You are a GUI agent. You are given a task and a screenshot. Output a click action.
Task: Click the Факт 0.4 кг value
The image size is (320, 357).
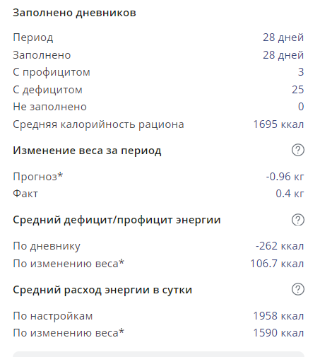click(x=290, y=194)
